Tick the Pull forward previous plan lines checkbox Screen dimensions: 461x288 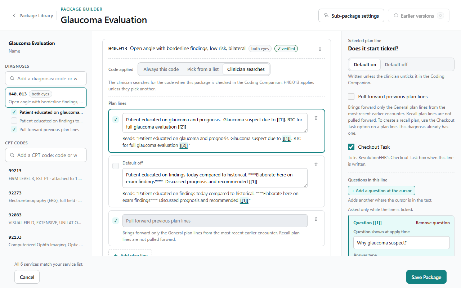[351, 96]
